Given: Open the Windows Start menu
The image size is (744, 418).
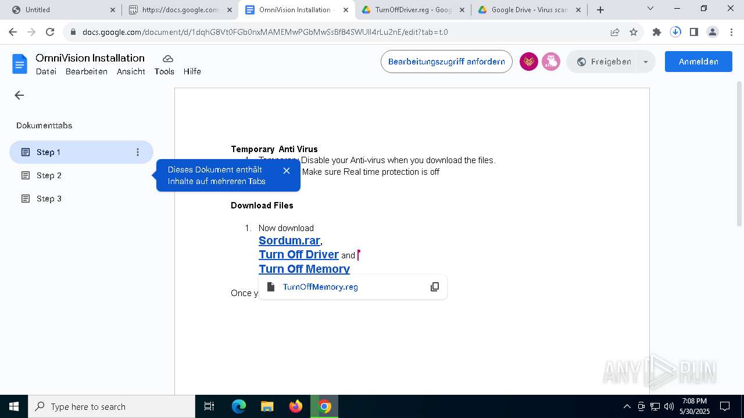Looking at the screenshot, I should (14, 406).
